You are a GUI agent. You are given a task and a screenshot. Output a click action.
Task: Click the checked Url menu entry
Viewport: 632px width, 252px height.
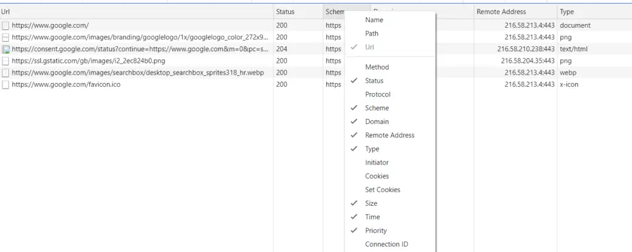[x=390, y=47]
